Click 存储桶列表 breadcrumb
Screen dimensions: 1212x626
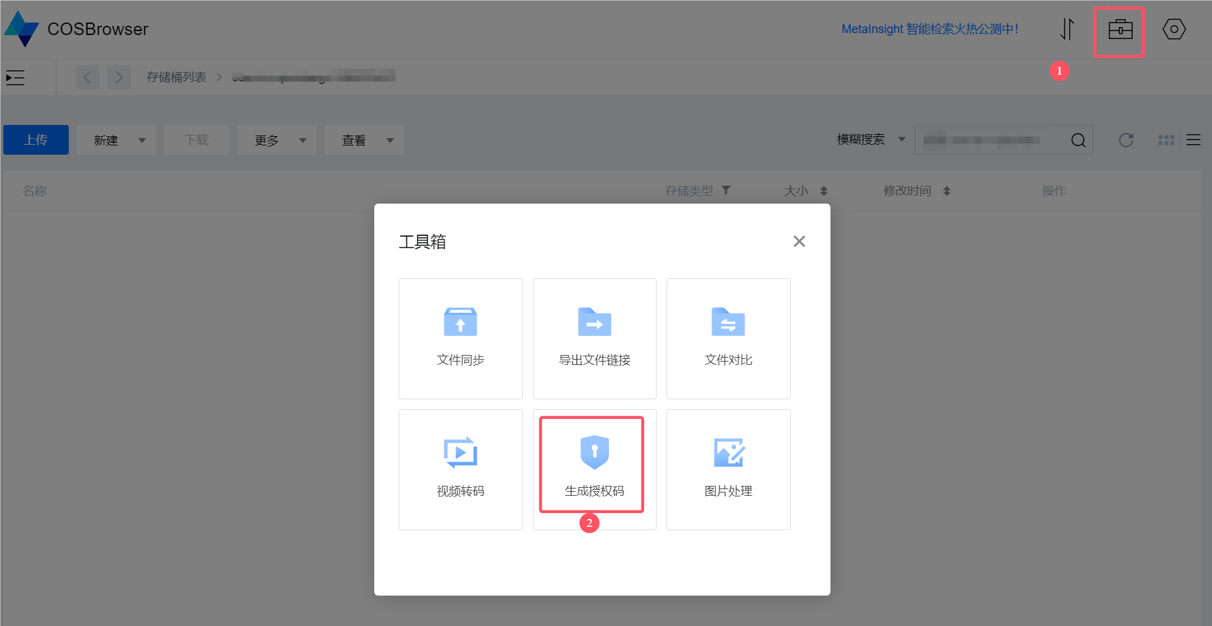pyautogui.click(x=176, y=77)
